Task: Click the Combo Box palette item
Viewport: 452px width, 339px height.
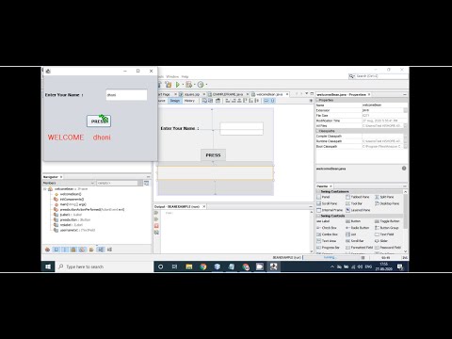Action: (327, 234)
